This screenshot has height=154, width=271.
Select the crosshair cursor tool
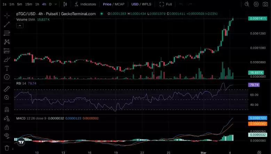pos(7,16)
